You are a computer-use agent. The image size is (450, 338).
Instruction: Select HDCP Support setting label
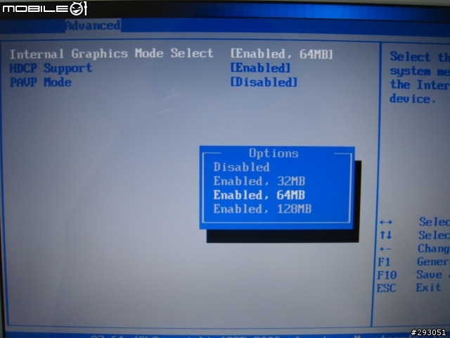pos(51,68)
